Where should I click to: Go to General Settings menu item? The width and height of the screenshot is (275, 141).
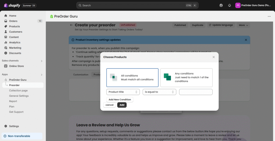(19, 96)
